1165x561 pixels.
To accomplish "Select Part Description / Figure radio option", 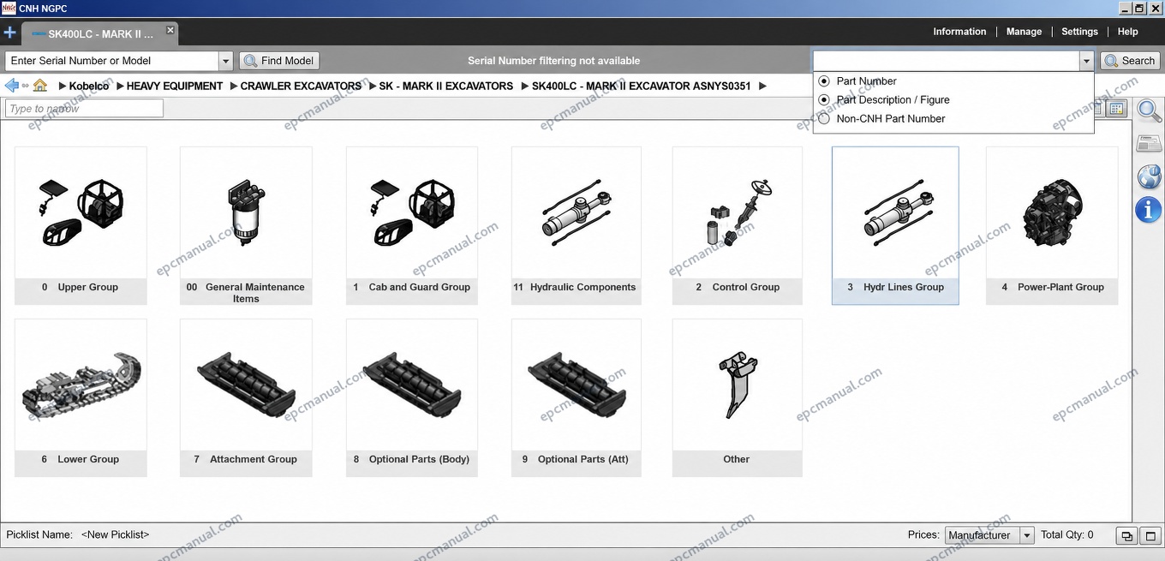I will pos(824,100).
